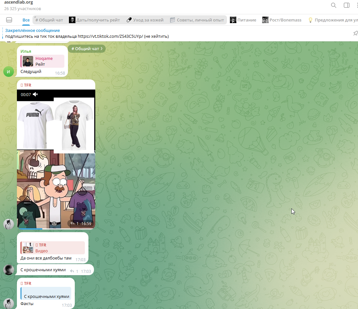Open group info by clicking 'ascendlab.org' title
This screenshot has height=309, width=358.
tap(19, 2)
